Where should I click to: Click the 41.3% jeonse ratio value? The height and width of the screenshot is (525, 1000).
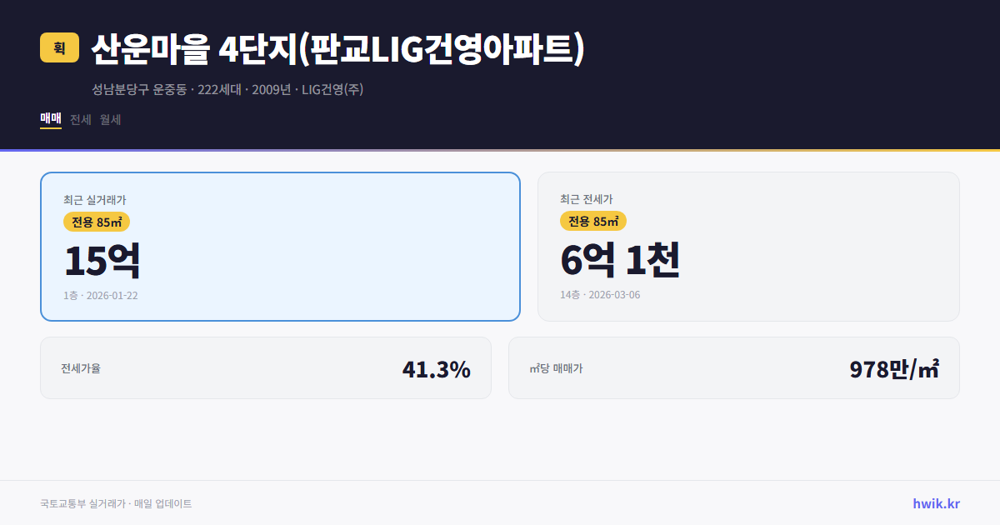(x=436, y=367)
